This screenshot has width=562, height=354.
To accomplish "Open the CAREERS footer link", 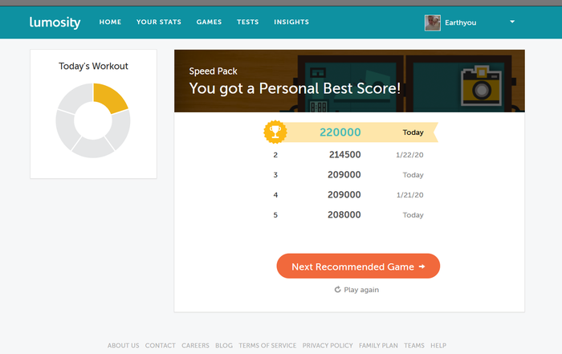I will 195,345.
